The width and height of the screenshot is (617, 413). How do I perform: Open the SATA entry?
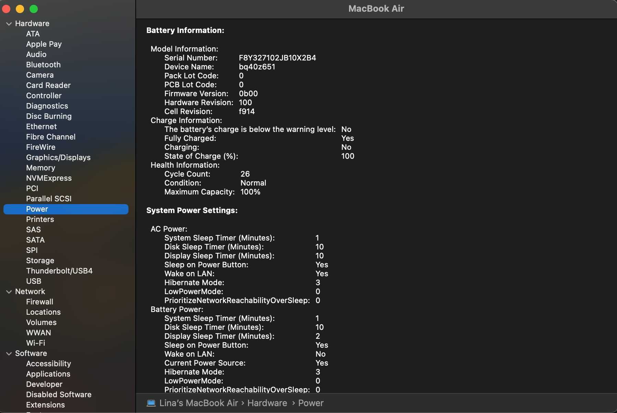click(x=35, y=240)
